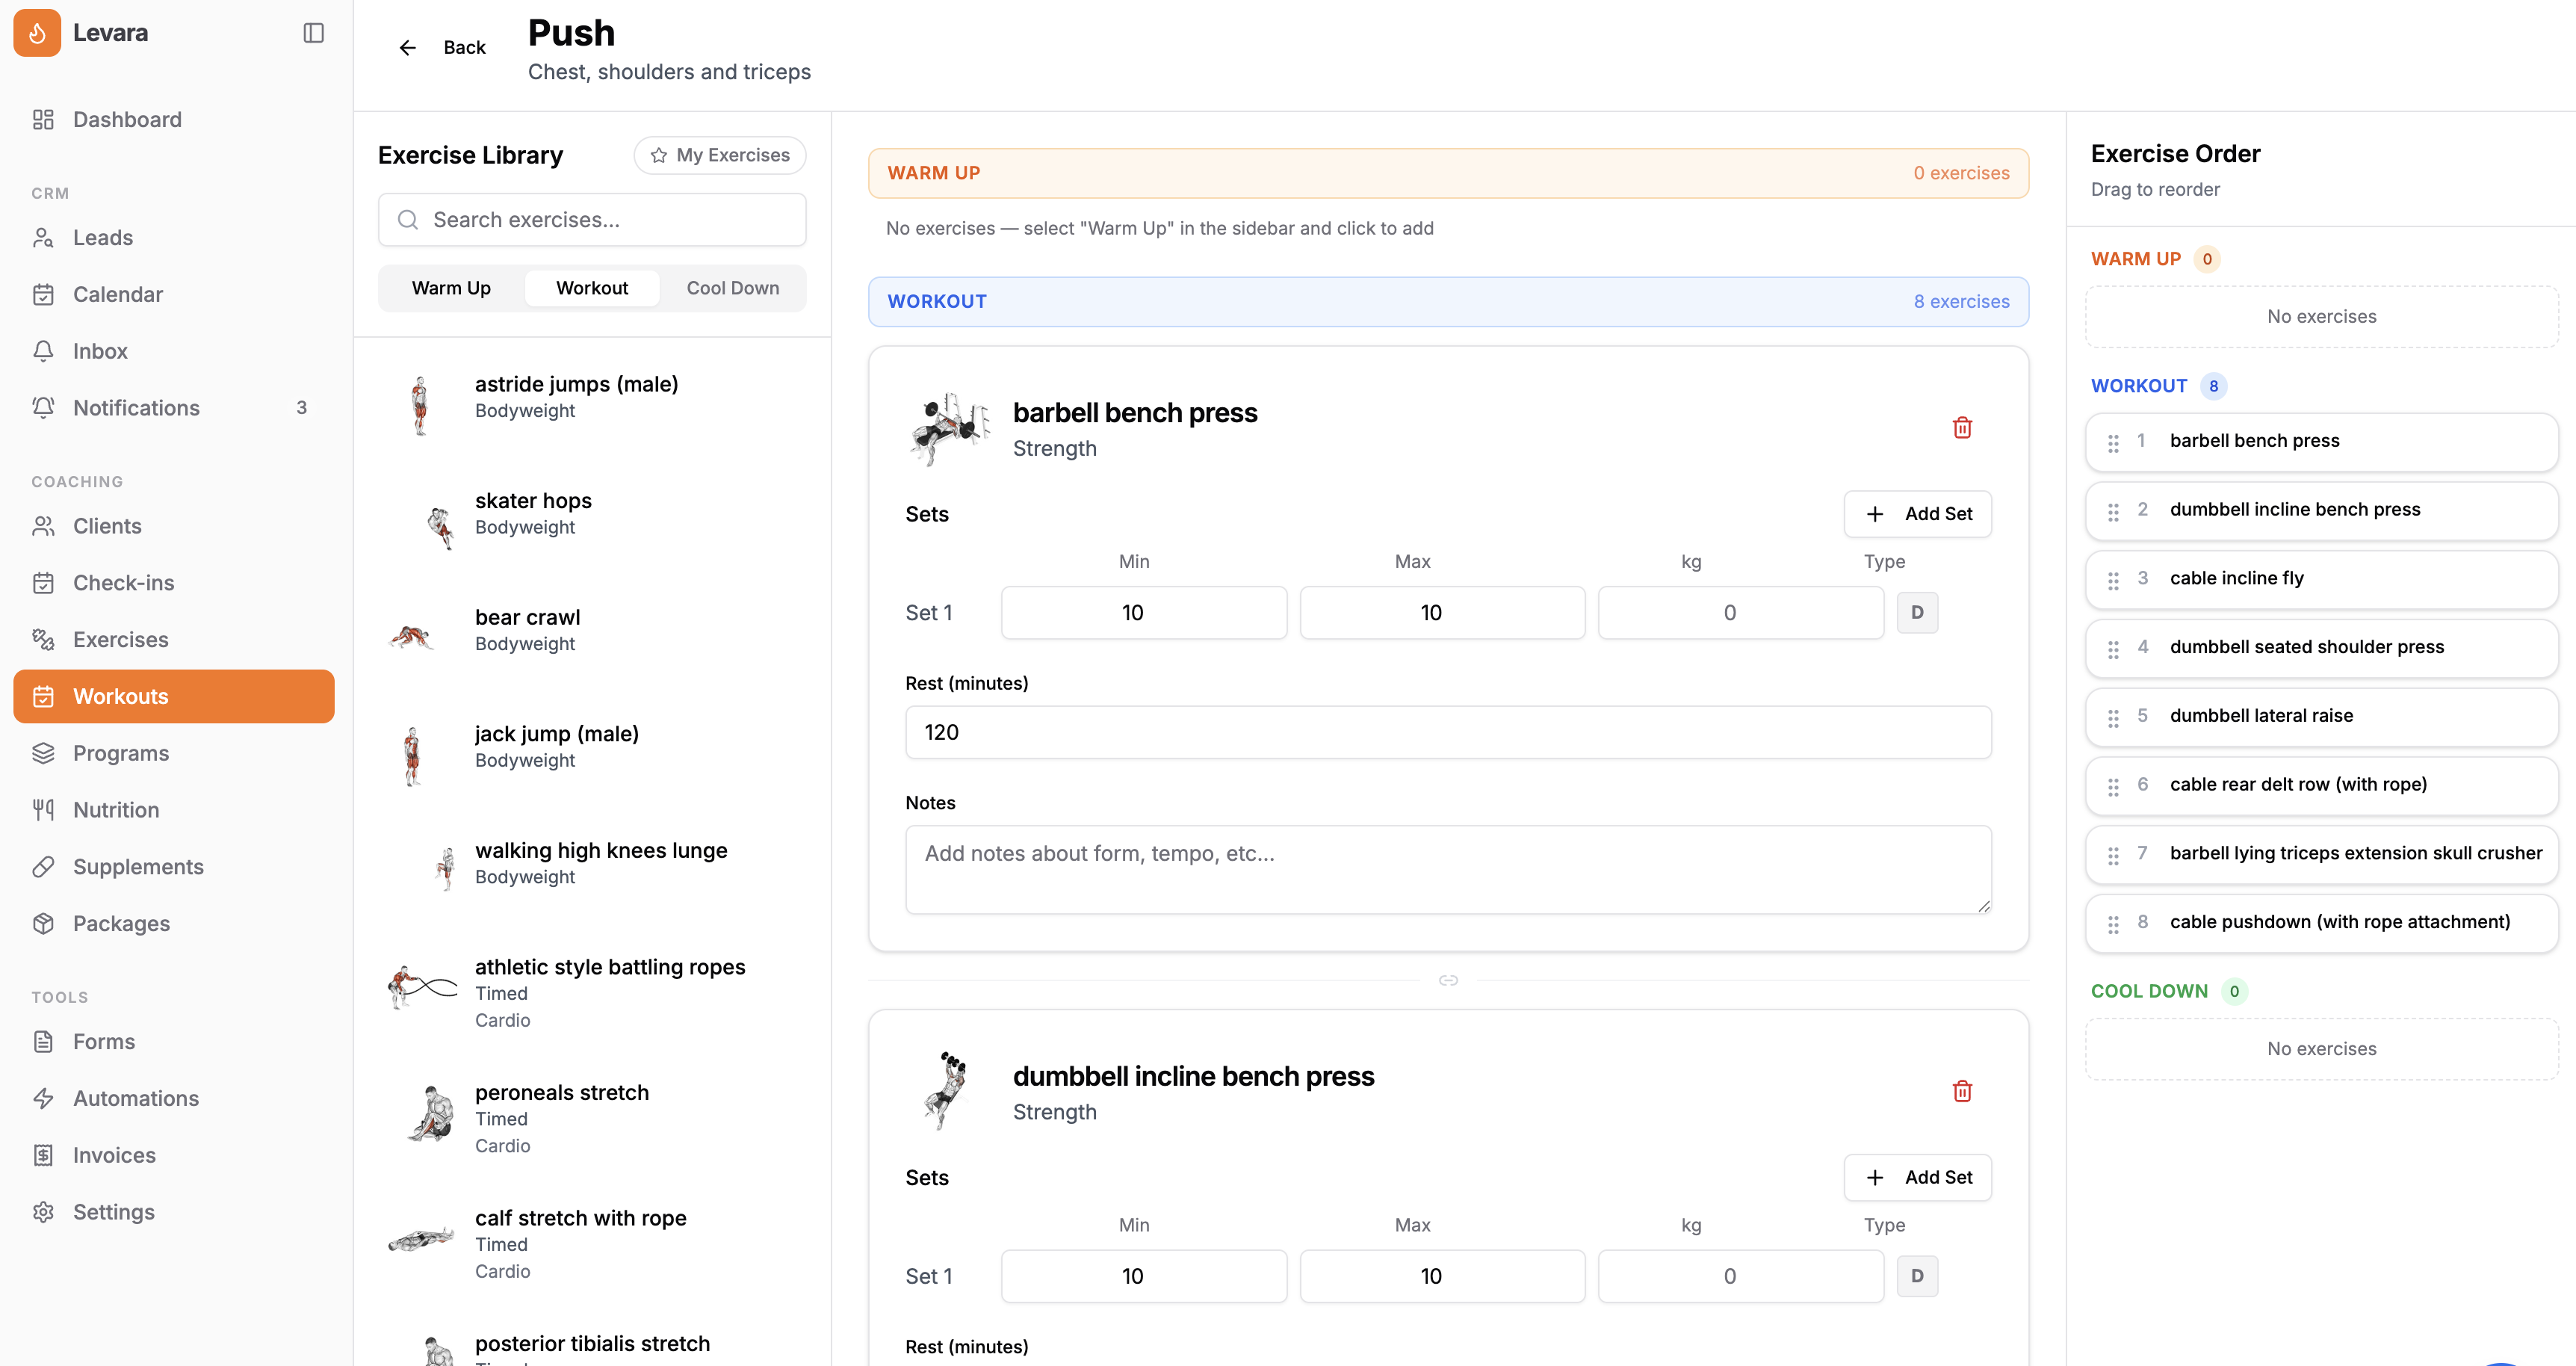Switch to the Warm Up tab
This screenshot has width=2576, height=1366.
point(451,288)
